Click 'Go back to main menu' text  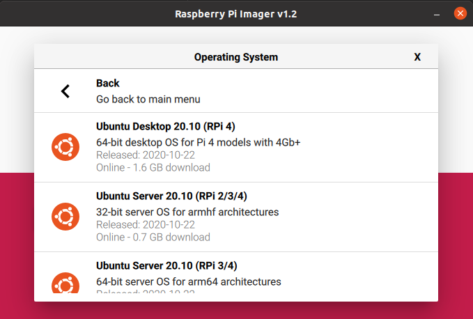point(148,99)
